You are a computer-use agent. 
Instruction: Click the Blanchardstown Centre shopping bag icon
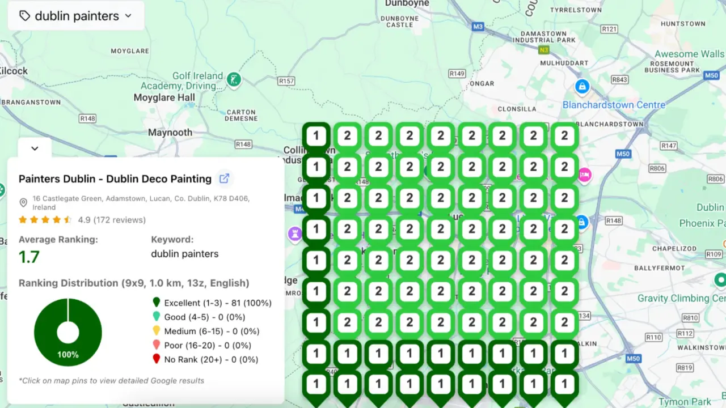point(582,87)
